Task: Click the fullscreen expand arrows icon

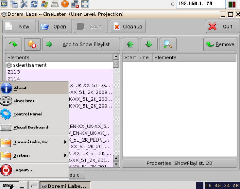Action: [x=85, y=4]
